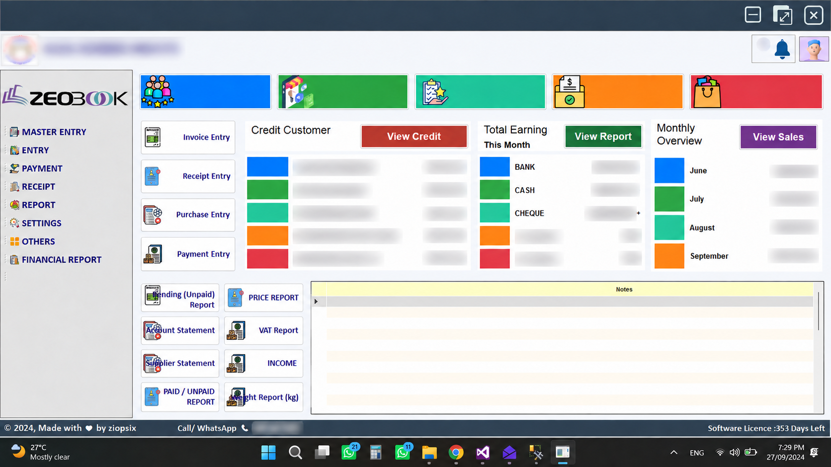Screen dimensions: 831x467
Task: Open the Windows Start menu
Action: pos(268,453)
